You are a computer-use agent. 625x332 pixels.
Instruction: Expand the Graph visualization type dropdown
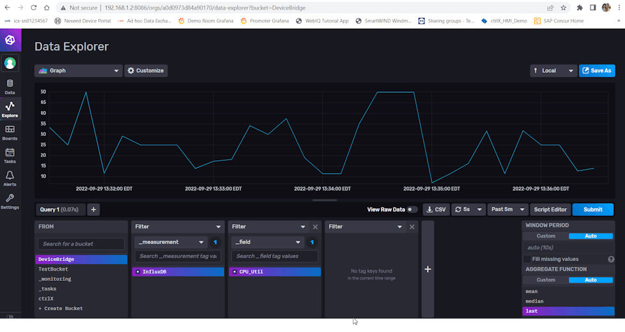(x=78, y=71)
